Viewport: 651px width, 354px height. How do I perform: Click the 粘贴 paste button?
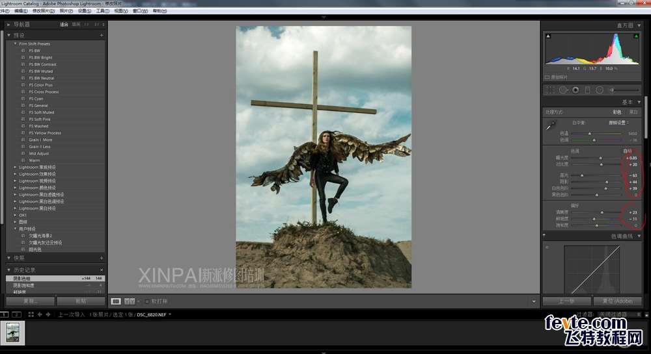pos(81,301)
